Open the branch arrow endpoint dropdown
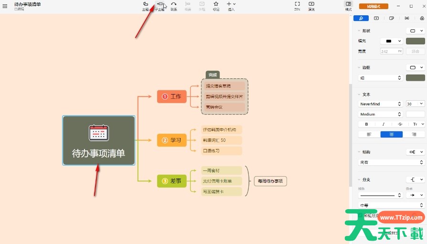The image size is (427, 244). tap(415, 195)
